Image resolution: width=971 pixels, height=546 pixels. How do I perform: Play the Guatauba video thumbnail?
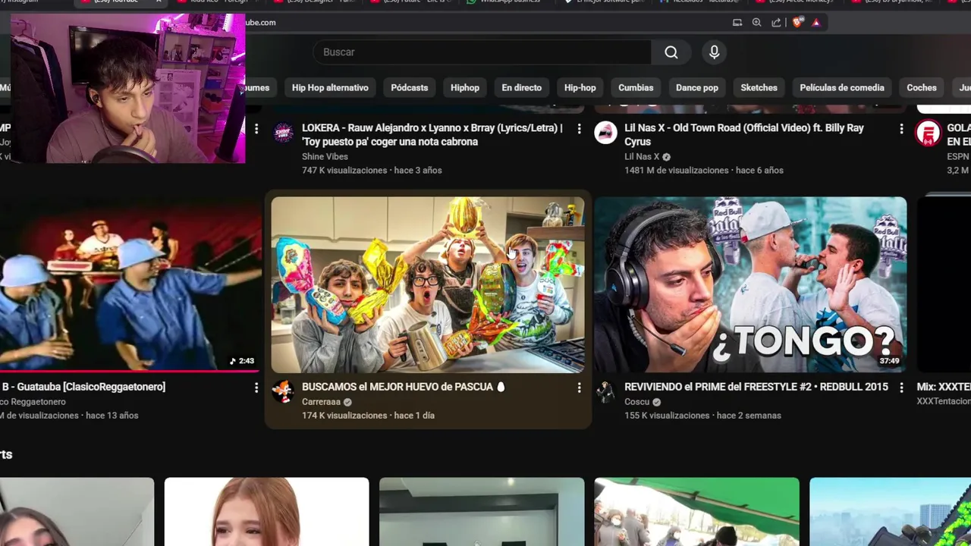(130, 284)
